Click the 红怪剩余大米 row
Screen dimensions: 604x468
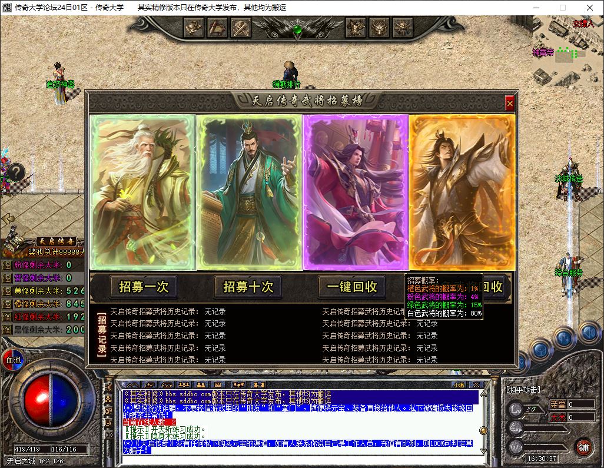coord(43,317)
